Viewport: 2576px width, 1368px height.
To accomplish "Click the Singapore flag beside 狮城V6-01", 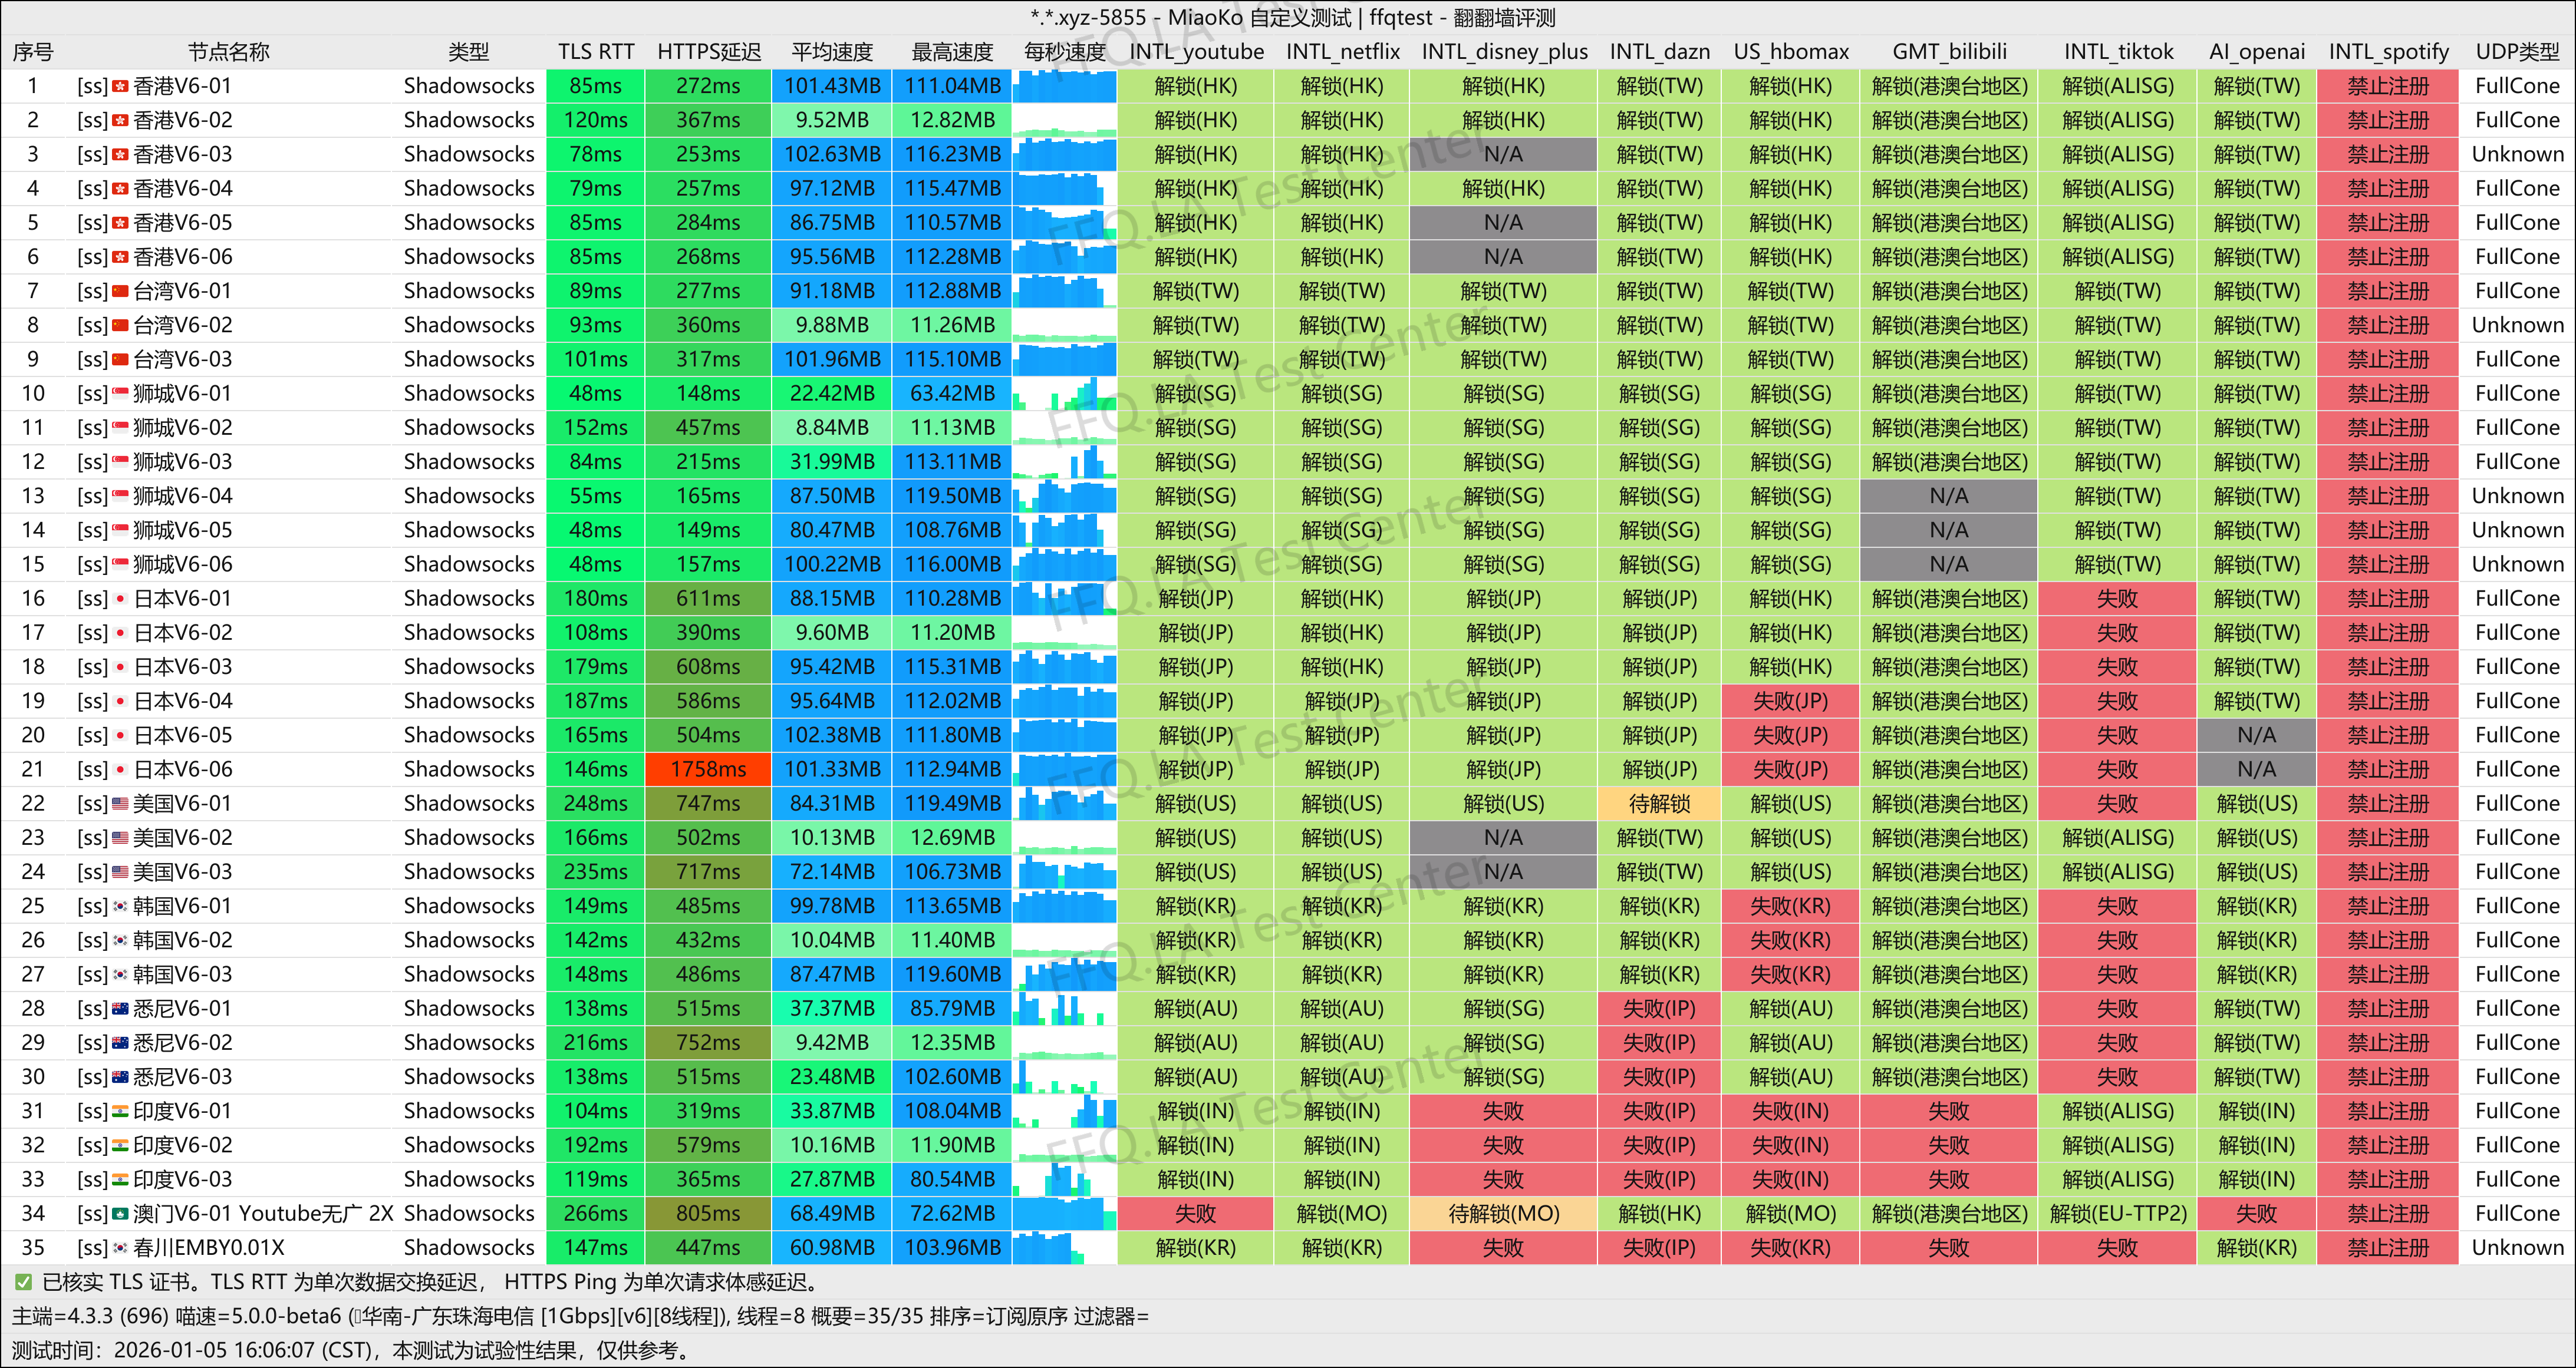I will 120,394.
